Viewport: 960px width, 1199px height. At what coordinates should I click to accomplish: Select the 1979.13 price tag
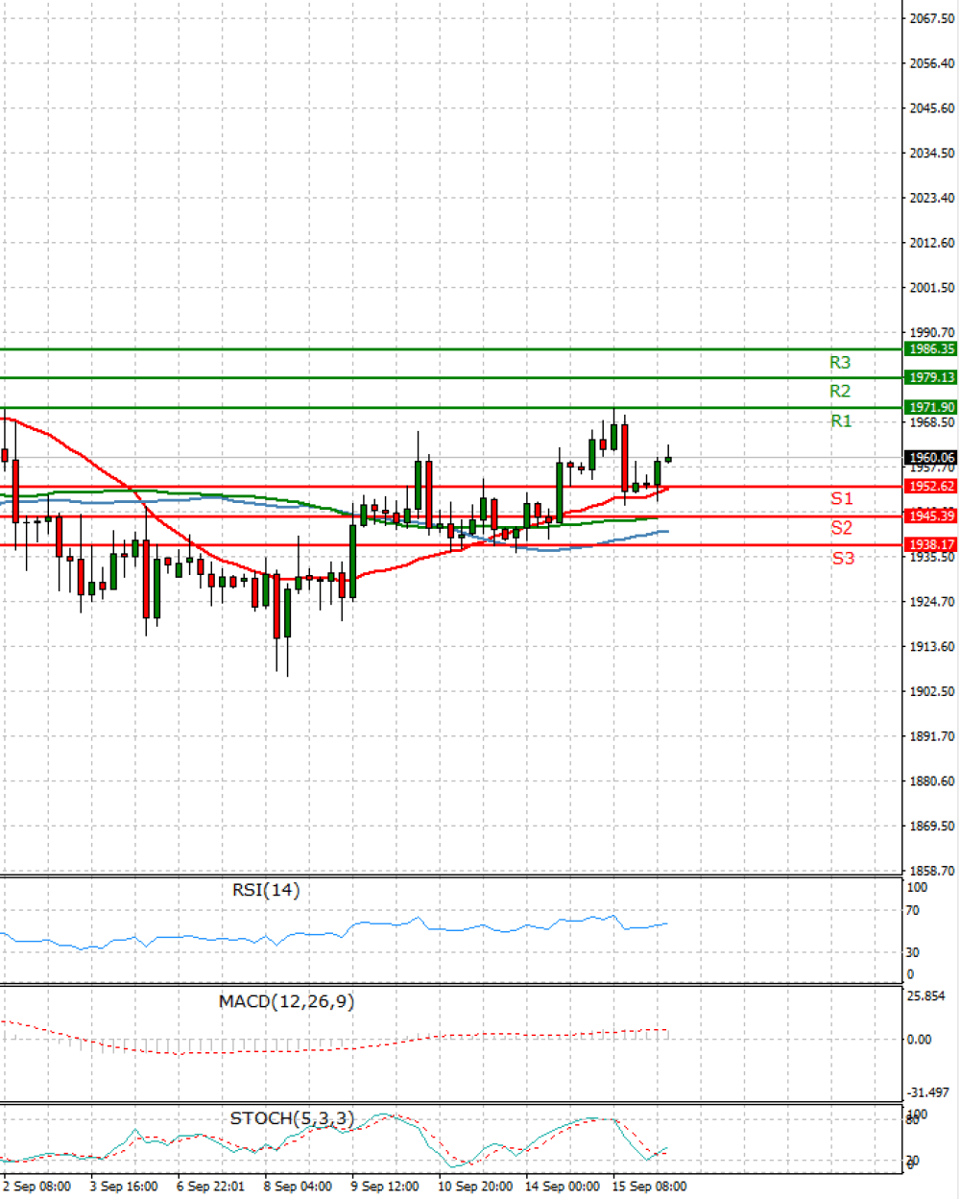pyautogui.click(x=931, y=378)
